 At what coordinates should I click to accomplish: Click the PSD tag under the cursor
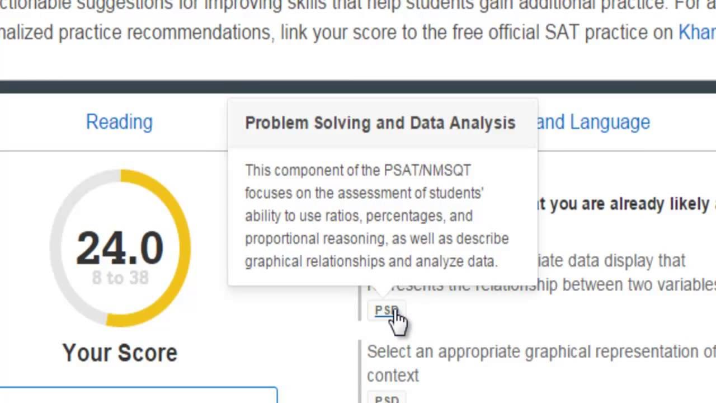click(x=386, y=311)
